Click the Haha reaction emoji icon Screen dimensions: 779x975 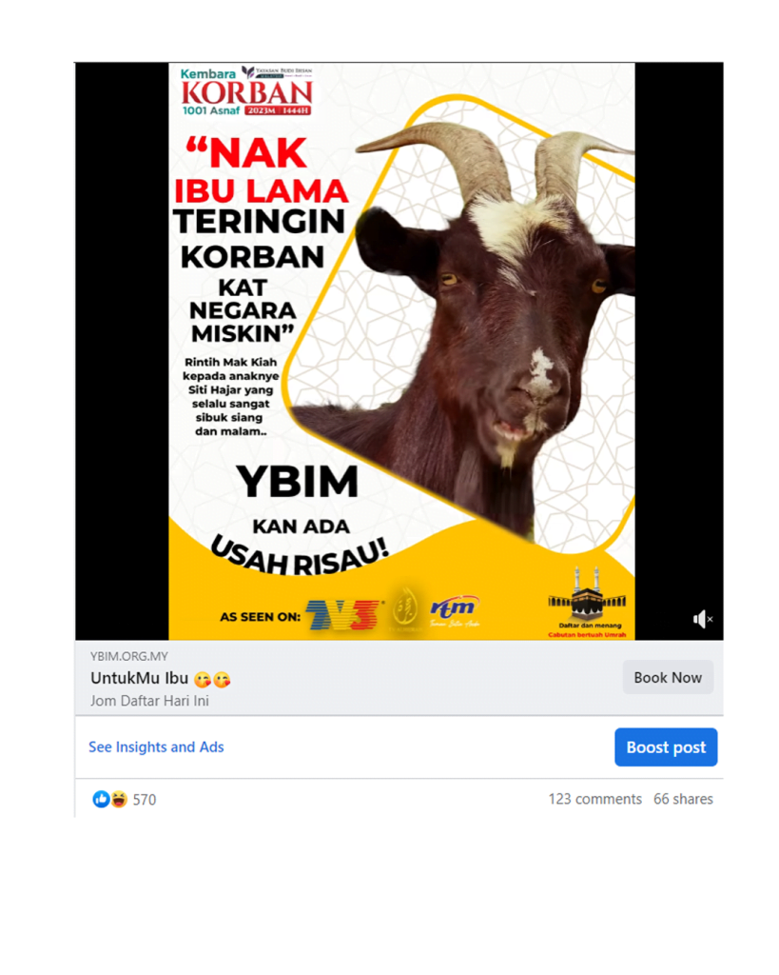(119, 799)
